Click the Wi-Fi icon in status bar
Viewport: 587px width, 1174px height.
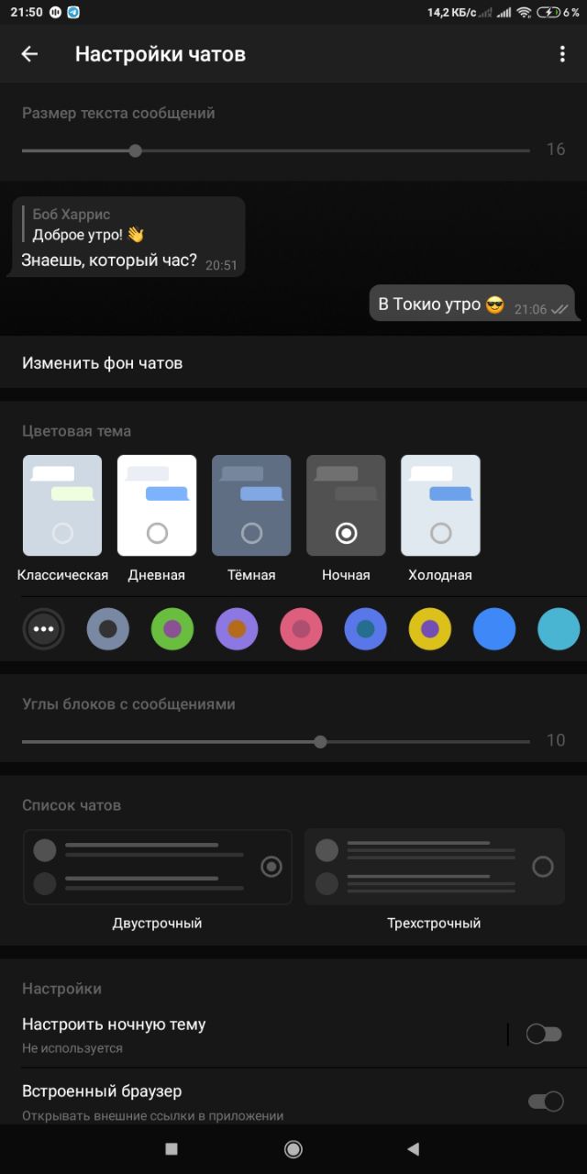524,12
